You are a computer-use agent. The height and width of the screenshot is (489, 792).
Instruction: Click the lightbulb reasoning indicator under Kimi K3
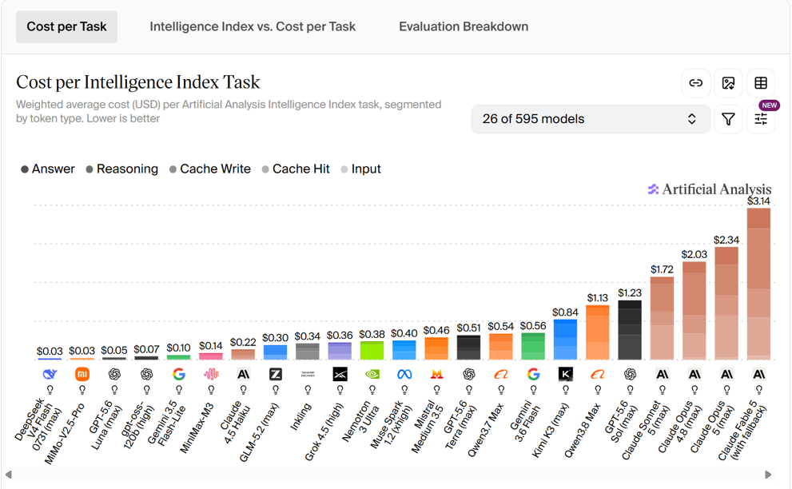pos(566,390)
